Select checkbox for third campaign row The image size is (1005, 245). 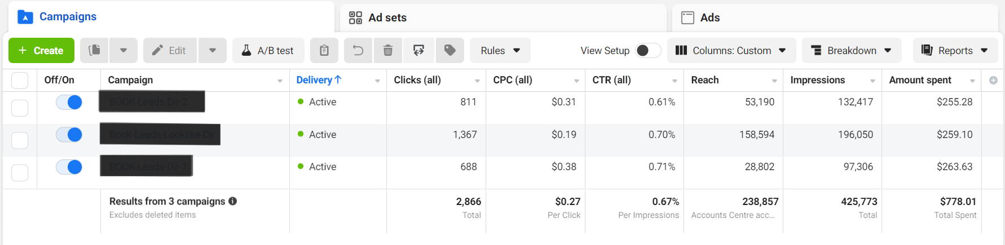20,172
